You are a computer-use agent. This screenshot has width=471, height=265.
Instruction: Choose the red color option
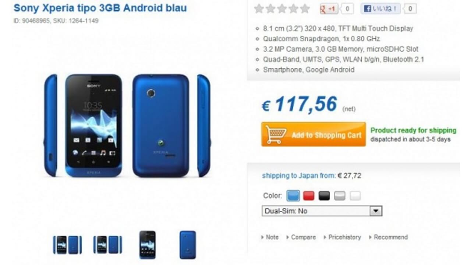309,196
